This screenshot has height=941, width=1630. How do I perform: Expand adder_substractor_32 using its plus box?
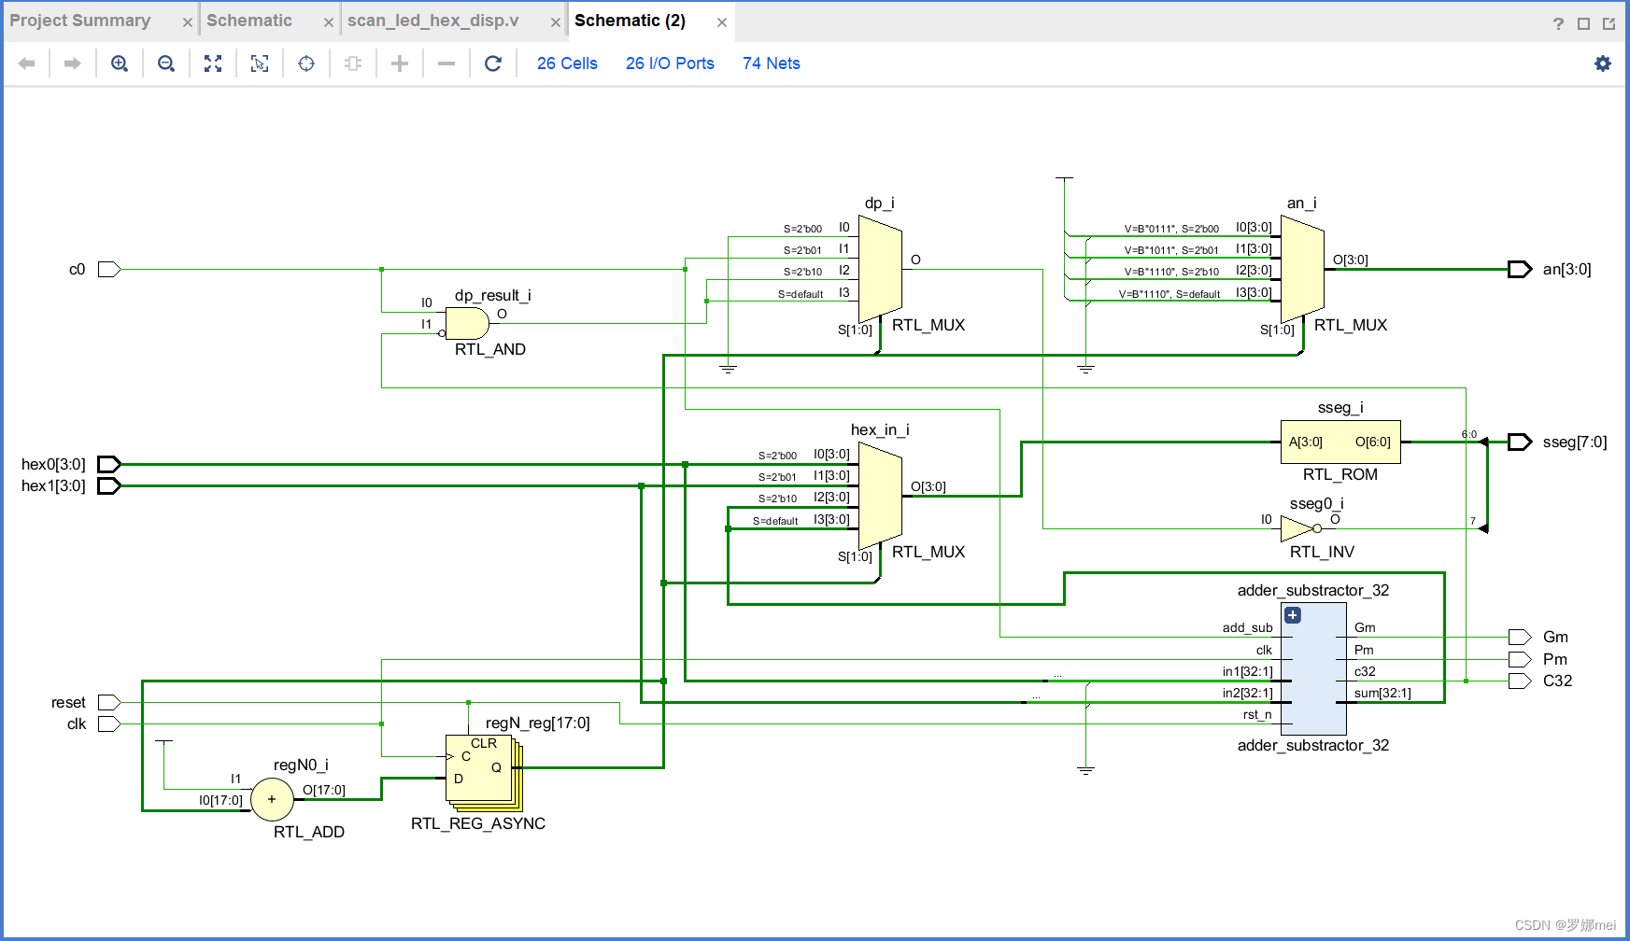pyautogui.click(x=1292, y=615)
